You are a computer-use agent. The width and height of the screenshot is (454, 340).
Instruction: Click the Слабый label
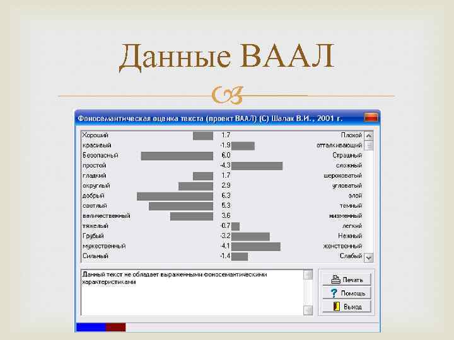coord(351,256)
